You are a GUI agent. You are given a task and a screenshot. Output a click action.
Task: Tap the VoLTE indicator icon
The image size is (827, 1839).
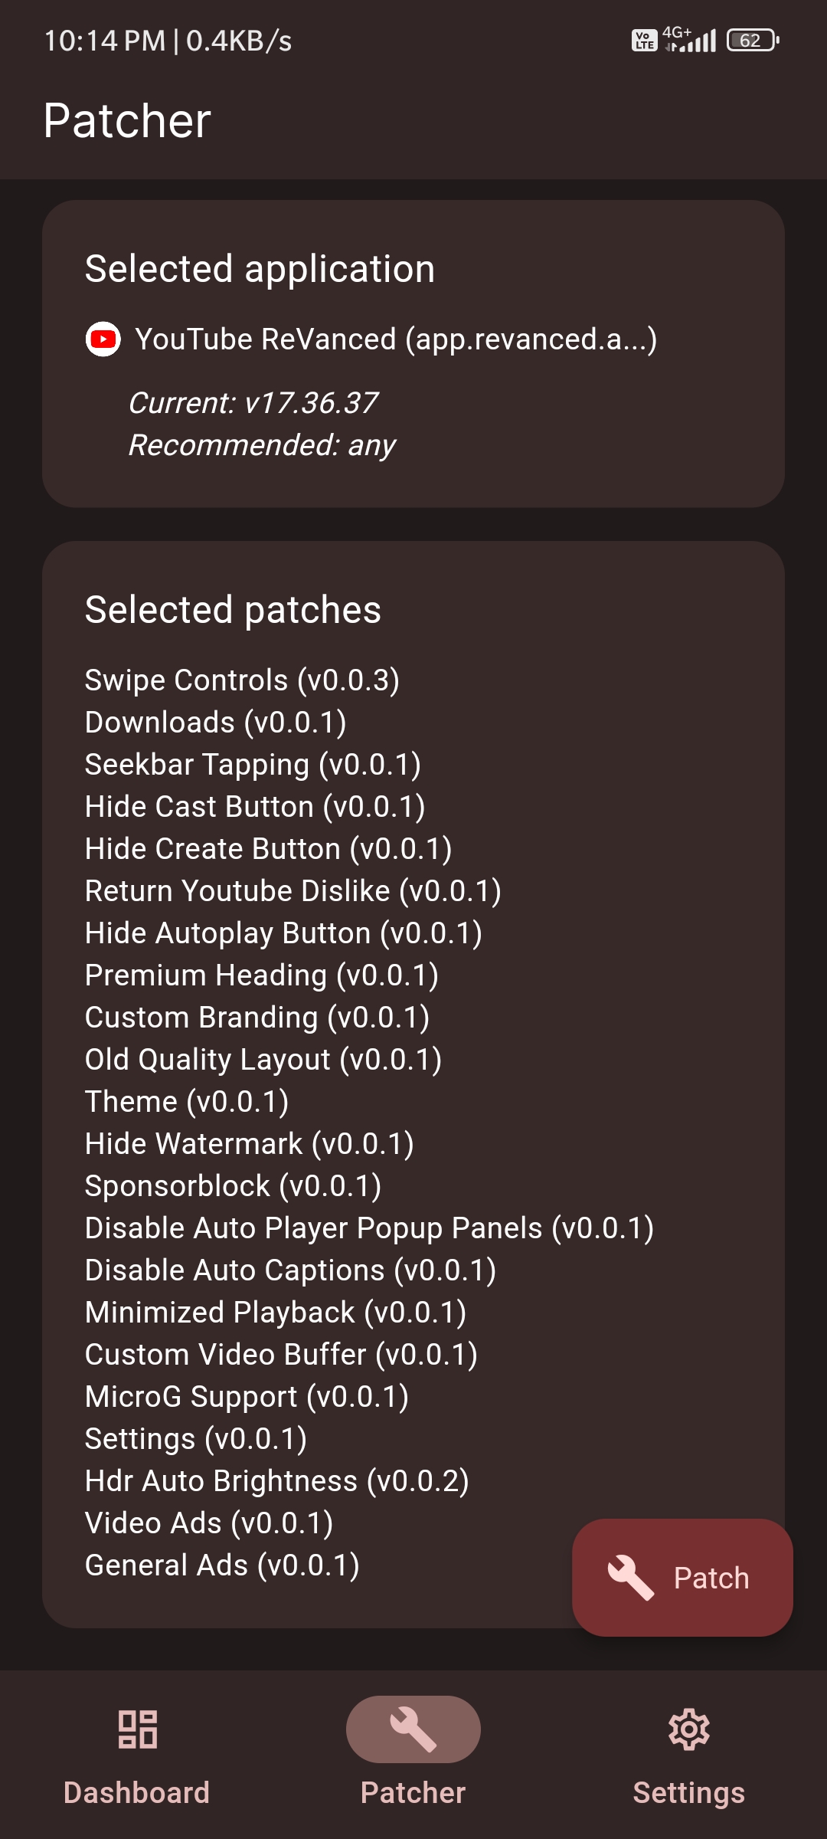(x=643, y=40)
